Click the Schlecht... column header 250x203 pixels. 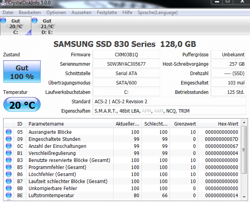(x=156, y=124)
